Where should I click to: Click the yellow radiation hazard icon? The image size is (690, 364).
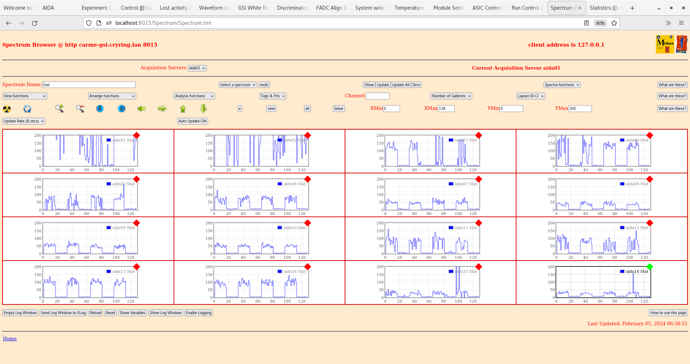pos(7,109)
